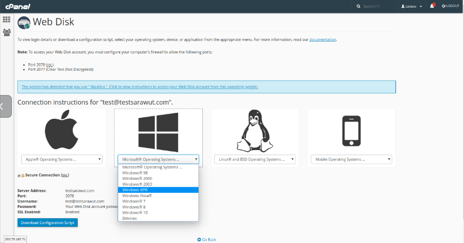Click the Go Back link
The image size is (464, 243).
[x=207, y=239]
